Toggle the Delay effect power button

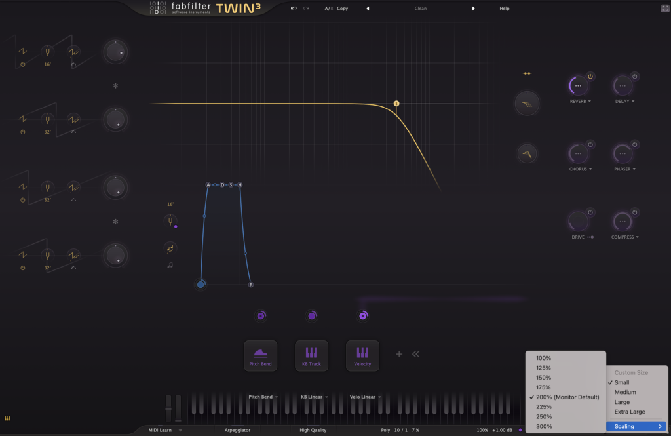pos(634,77)
